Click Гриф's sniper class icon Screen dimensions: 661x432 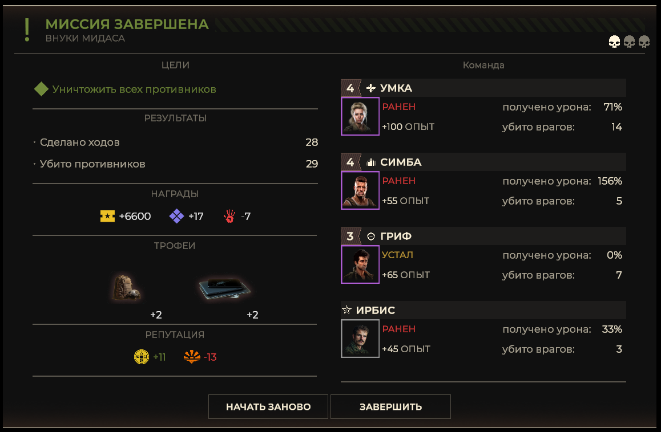click(371, 236)
